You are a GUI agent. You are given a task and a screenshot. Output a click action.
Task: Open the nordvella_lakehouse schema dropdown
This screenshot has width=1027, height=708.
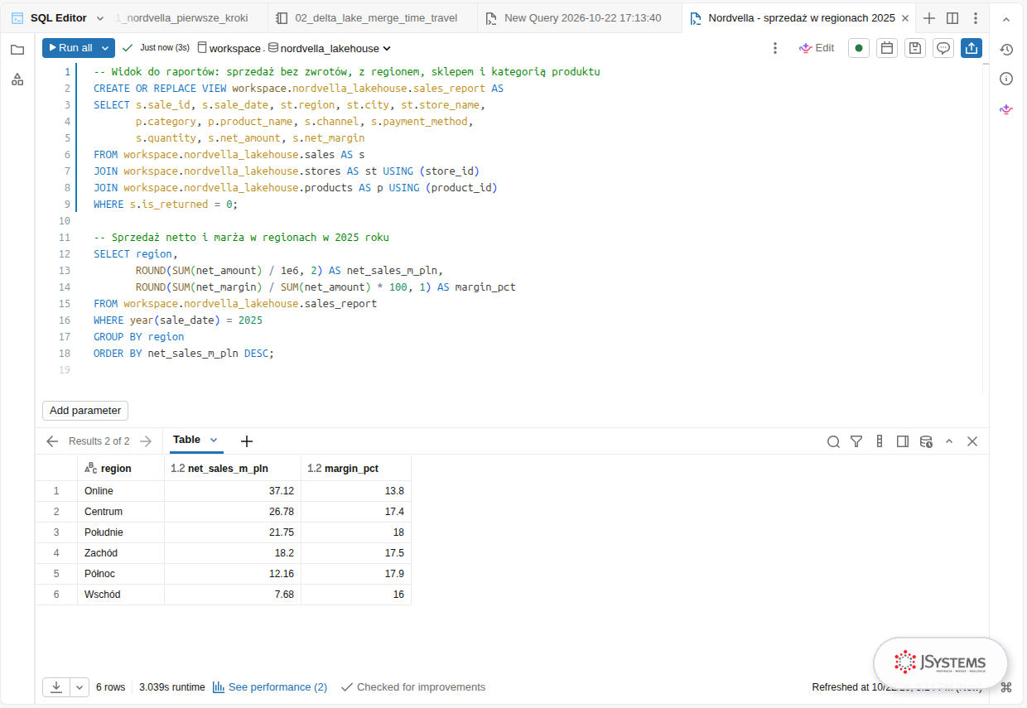pyautogui.click(x=330, y=49)
